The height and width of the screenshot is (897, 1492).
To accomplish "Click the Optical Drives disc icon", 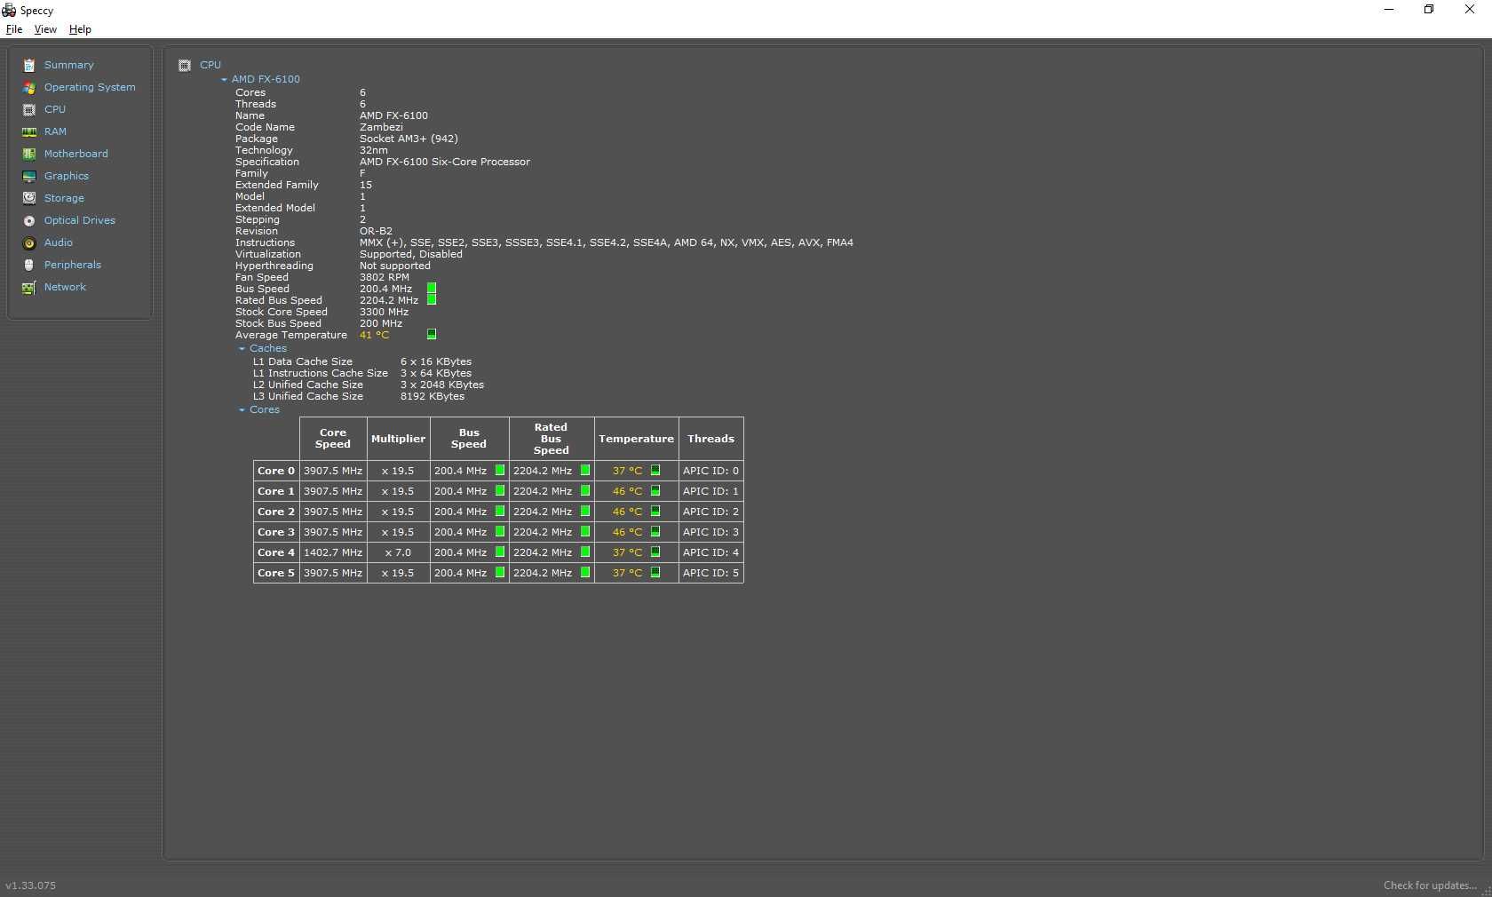I will point(29,220).
